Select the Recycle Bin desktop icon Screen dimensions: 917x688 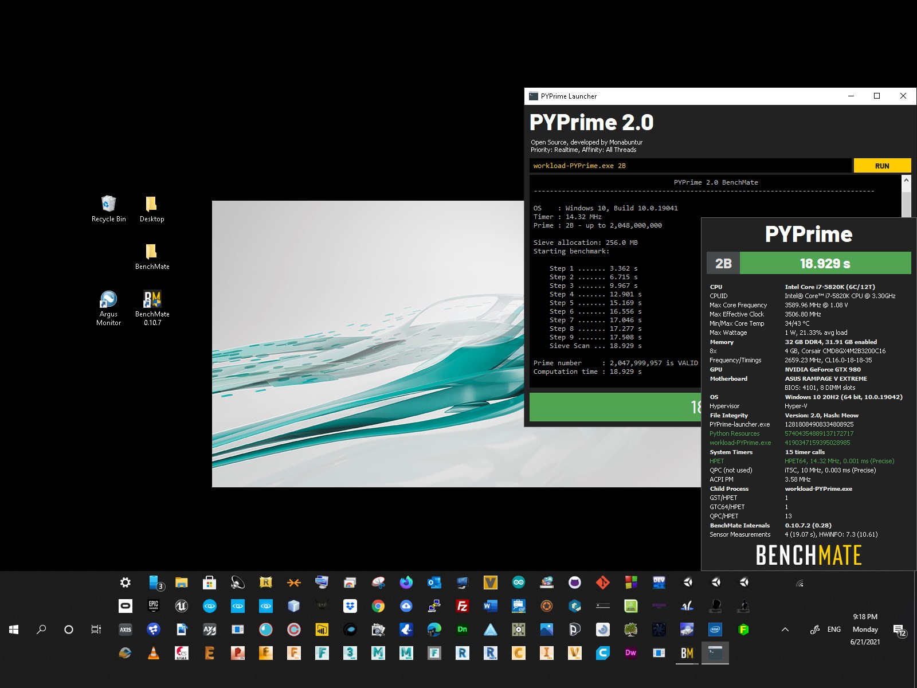108,209
